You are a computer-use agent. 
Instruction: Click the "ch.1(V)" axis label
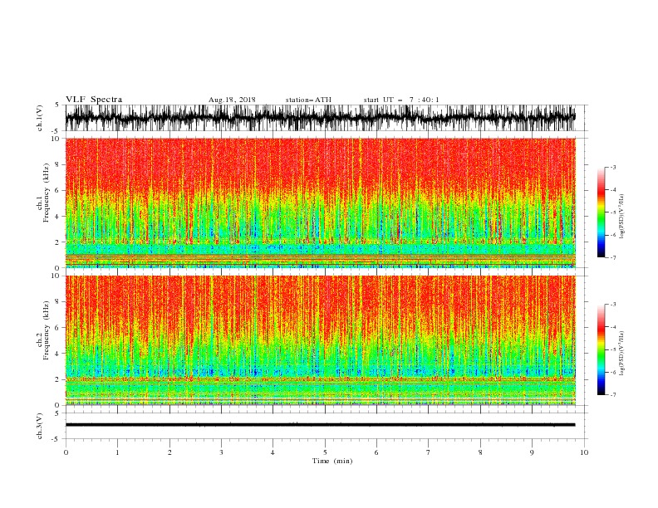click(x=40, y=118)
